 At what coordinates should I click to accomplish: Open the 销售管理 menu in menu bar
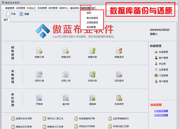point(10,8)
